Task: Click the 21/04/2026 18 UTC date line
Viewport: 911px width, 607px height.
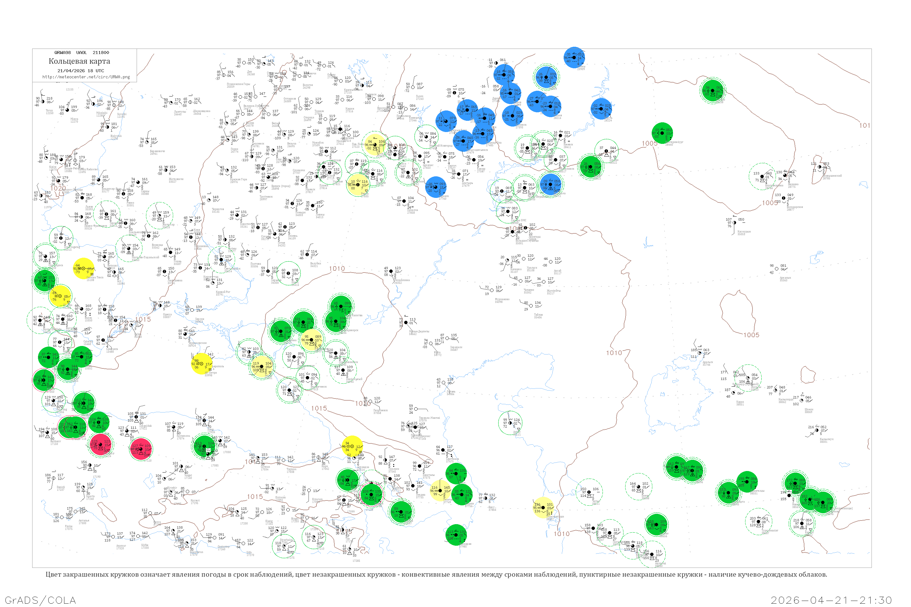Action: (80, 70)
